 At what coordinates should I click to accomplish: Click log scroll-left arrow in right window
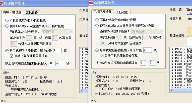pyautogui.click(x=172, y=90)
